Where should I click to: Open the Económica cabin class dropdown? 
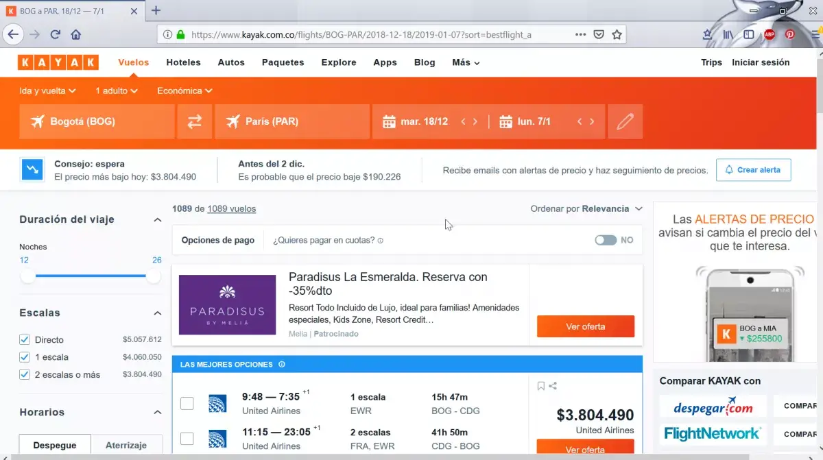coord(184,90)
